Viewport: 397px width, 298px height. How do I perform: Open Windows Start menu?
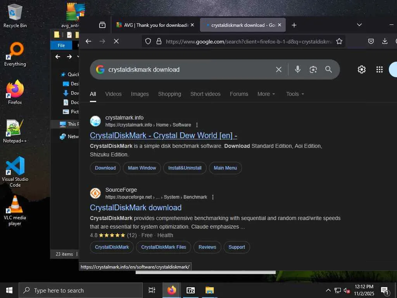(9, 290)
